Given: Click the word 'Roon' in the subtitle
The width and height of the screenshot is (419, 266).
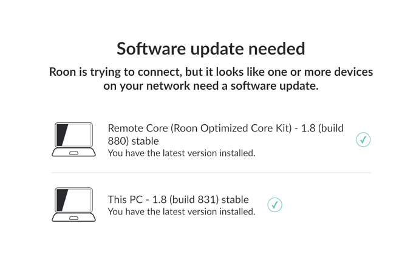Looking at the screenshot, I should click(x=63, y=72).
